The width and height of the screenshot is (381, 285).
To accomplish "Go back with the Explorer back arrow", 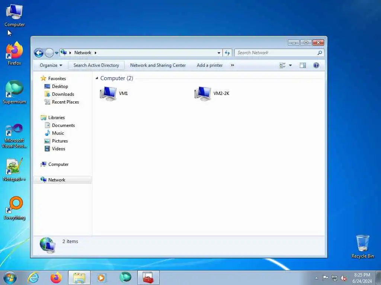I will pyautogui.click(x=39, y=53).
